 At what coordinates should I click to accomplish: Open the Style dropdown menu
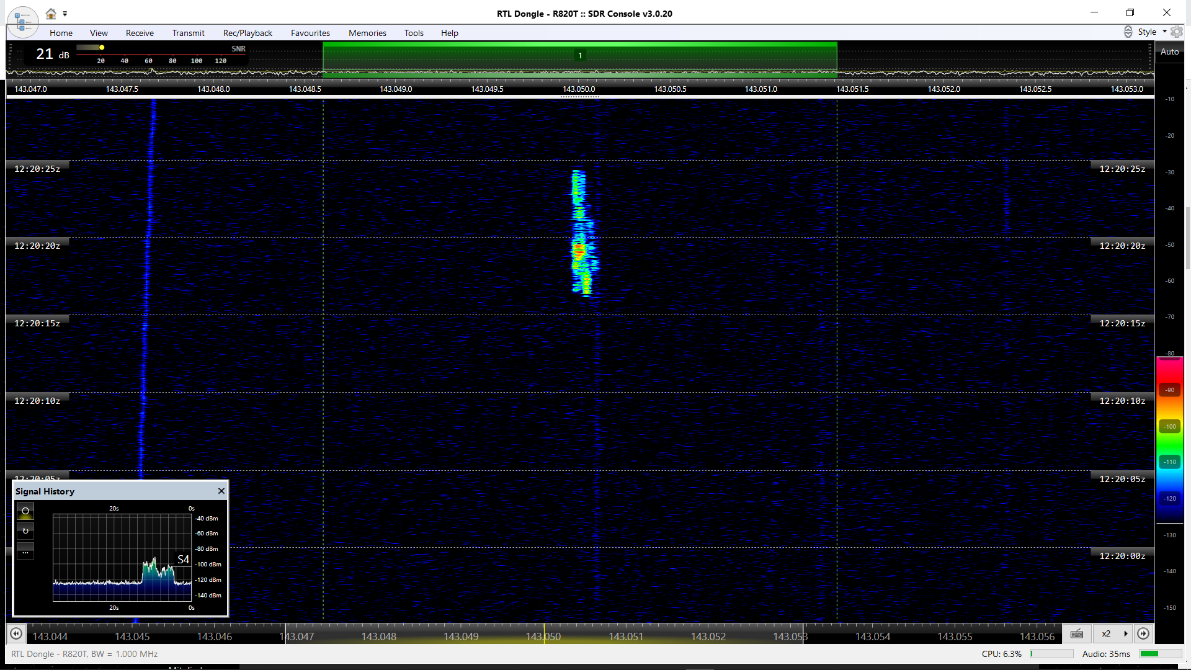point(1152,32)
